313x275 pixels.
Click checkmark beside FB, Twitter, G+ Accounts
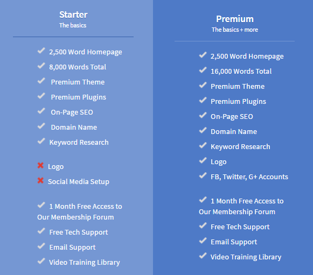(x=203, y=175)
